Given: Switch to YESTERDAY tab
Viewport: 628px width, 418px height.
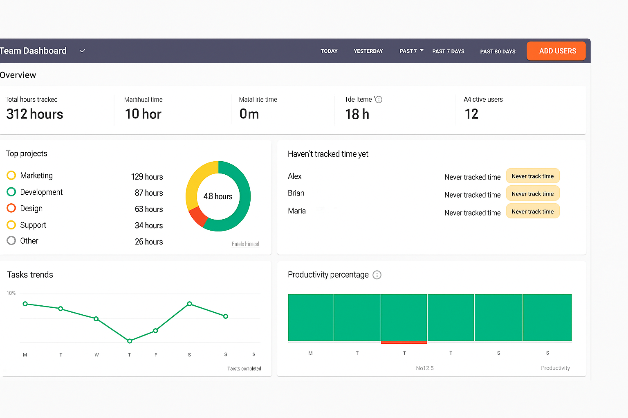Looking at the screenshot, I should tap(368, 51).
